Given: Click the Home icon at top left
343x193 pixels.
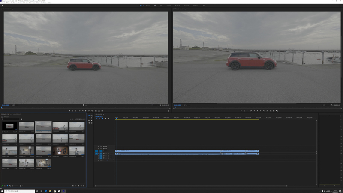Looking at the screenshot, I should tap(3, 6).
